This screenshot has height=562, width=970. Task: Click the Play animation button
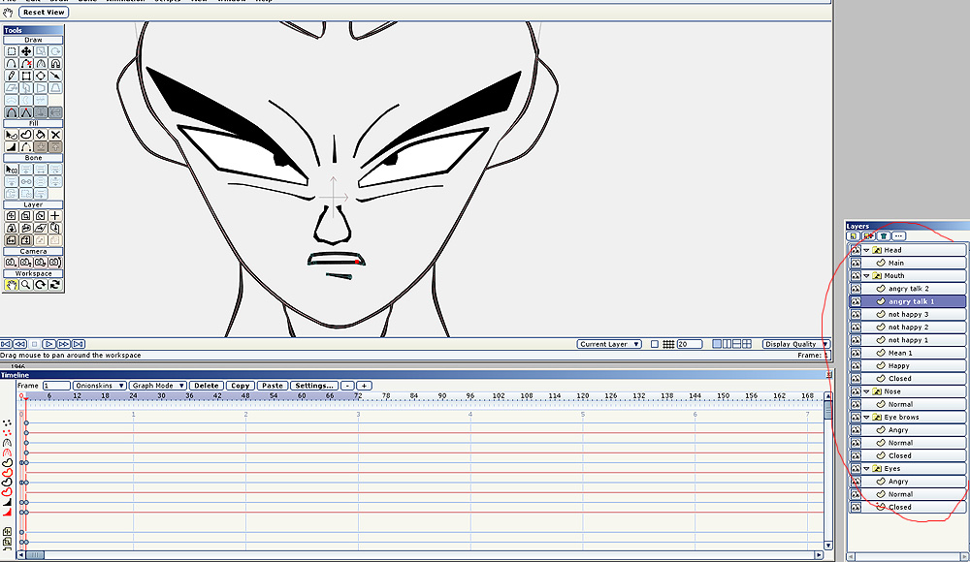(x=48, y=344)
